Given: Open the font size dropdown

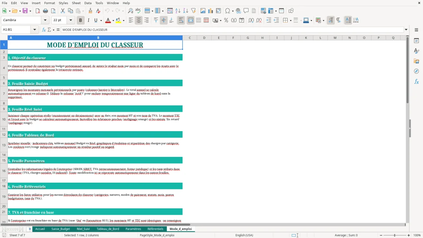Looking at the screenshot, I should pyautogui.click(x=70, y=20).
